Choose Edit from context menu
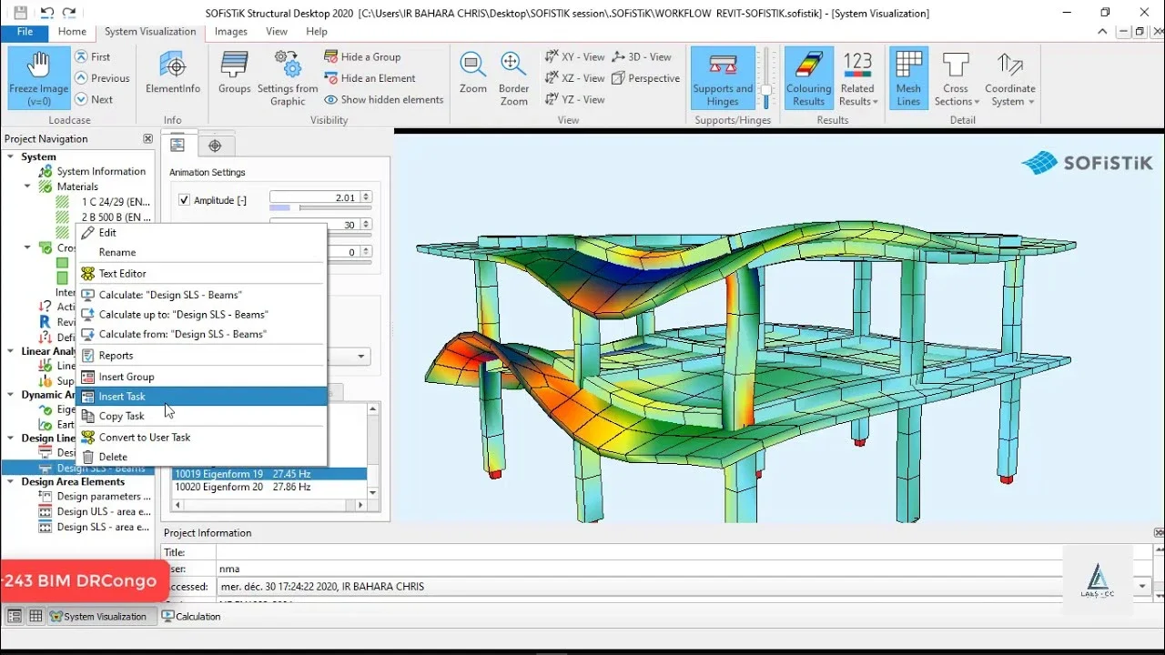The height and width of the screenshot is (655, 1165). point(201,233)
